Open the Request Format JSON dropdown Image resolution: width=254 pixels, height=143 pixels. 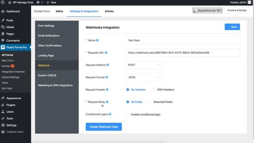tap(144, 77)
